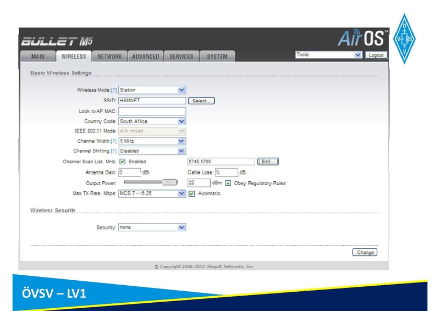Click the blue diamond ÖVSV emblem
This screenshot has height=311, width=440.
click(404, 39)
